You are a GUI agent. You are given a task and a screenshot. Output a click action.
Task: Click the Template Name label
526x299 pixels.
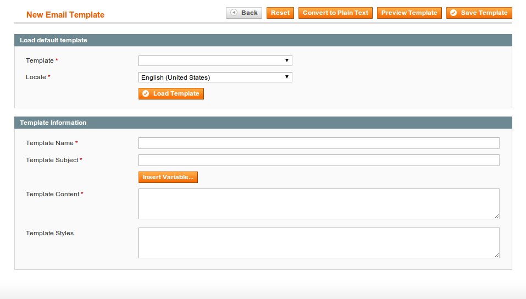tap(49, 143)
